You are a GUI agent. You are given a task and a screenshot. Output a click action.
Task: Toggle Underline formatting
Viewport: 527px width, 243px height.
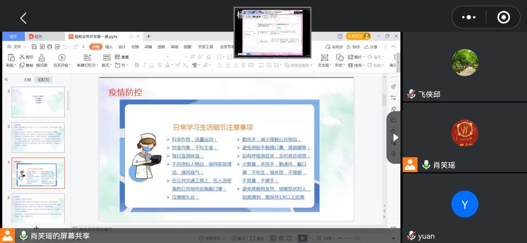[x=152, y=65]
